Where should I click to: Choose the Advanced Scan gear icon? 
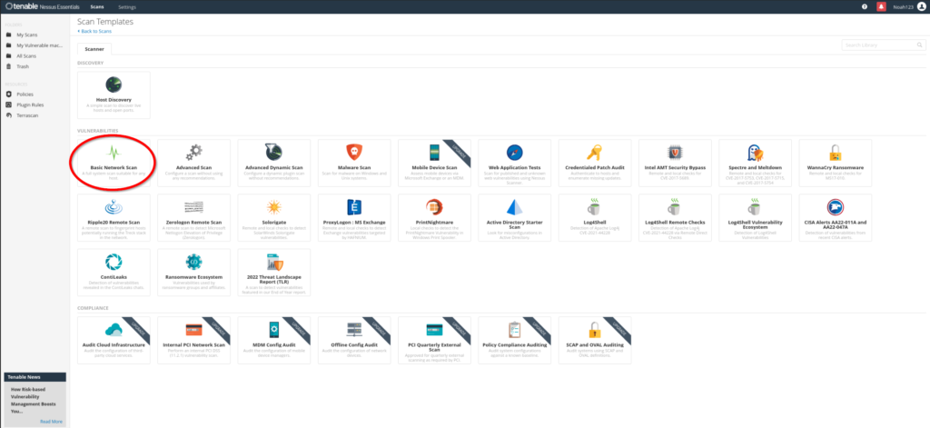193,153
